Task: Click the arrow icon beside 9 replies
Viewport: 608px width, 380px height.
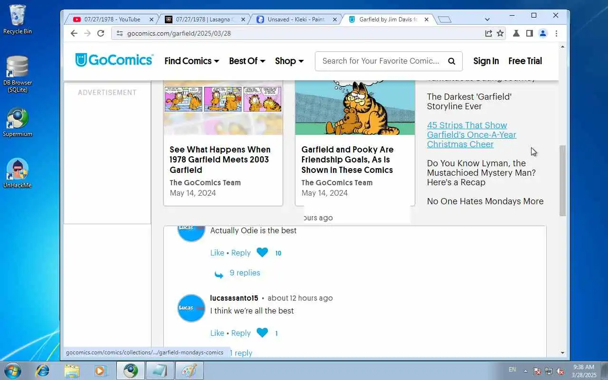Action: point(219,274)
